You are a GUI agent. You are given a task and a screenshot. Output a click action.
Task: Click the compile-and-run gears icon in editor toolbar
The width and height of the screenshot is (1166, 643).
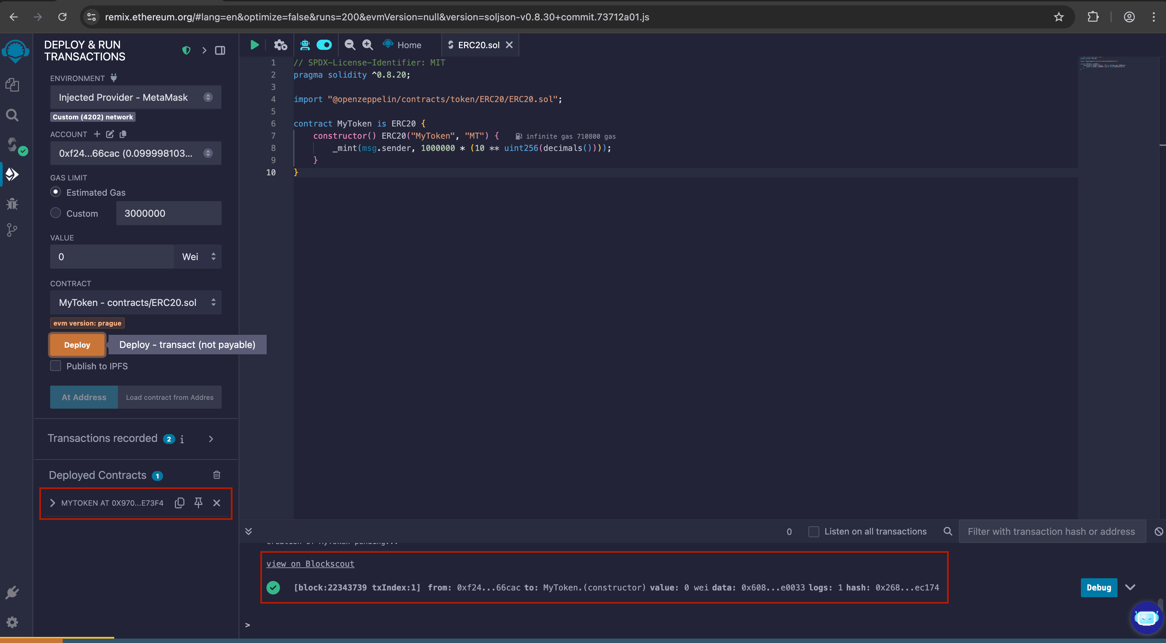(x=280, y=45)
